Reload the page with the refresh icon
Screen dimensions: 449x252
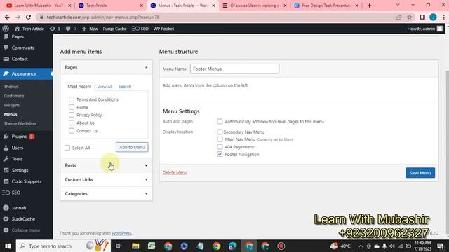click(28, 17)
